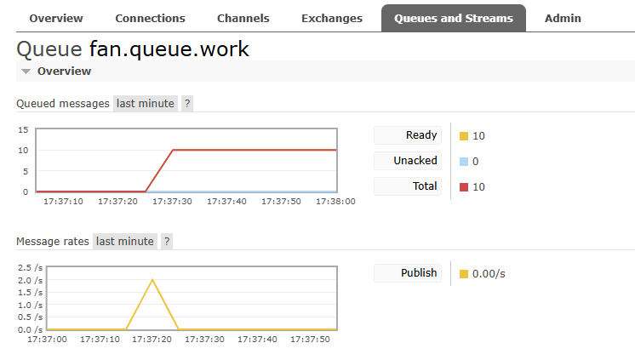Image resolution: width=635 pixels, height=360 pixels.
Task: Click the Ready legend label
Action: (408, 135)
